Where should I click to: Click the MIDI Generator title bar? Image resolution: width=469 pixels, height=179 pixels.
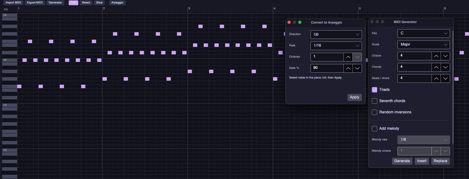tap(411, 22)
